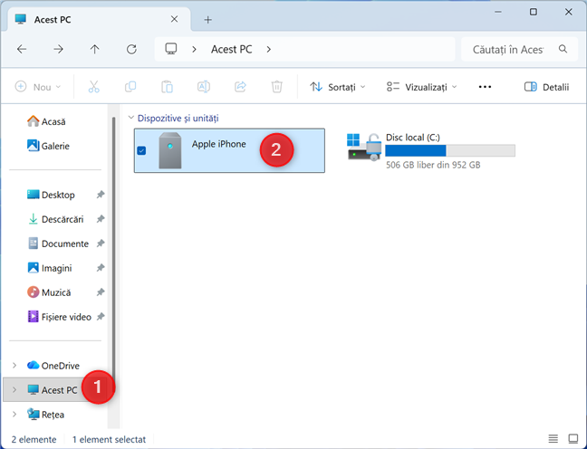
Task: Unpin Documente using its pin icon
Action: pyautogui.click(x=101, y=244)
